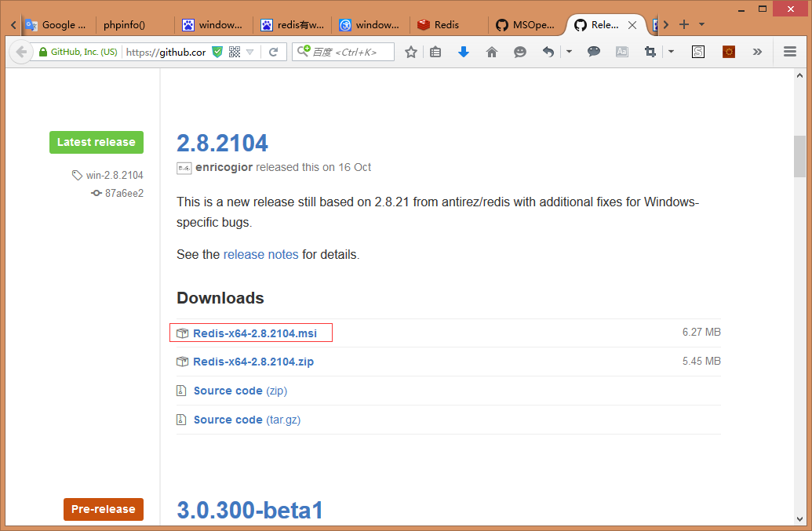Click the 6.27 MB file size text
812x531 pixels.
pyautogui.click(x=701, y=333)
